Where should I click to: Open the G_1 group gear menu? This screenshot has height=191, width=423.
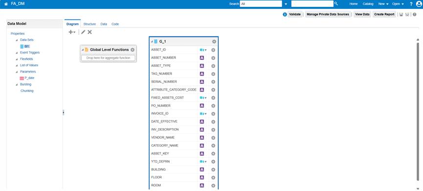pos(214,41)
